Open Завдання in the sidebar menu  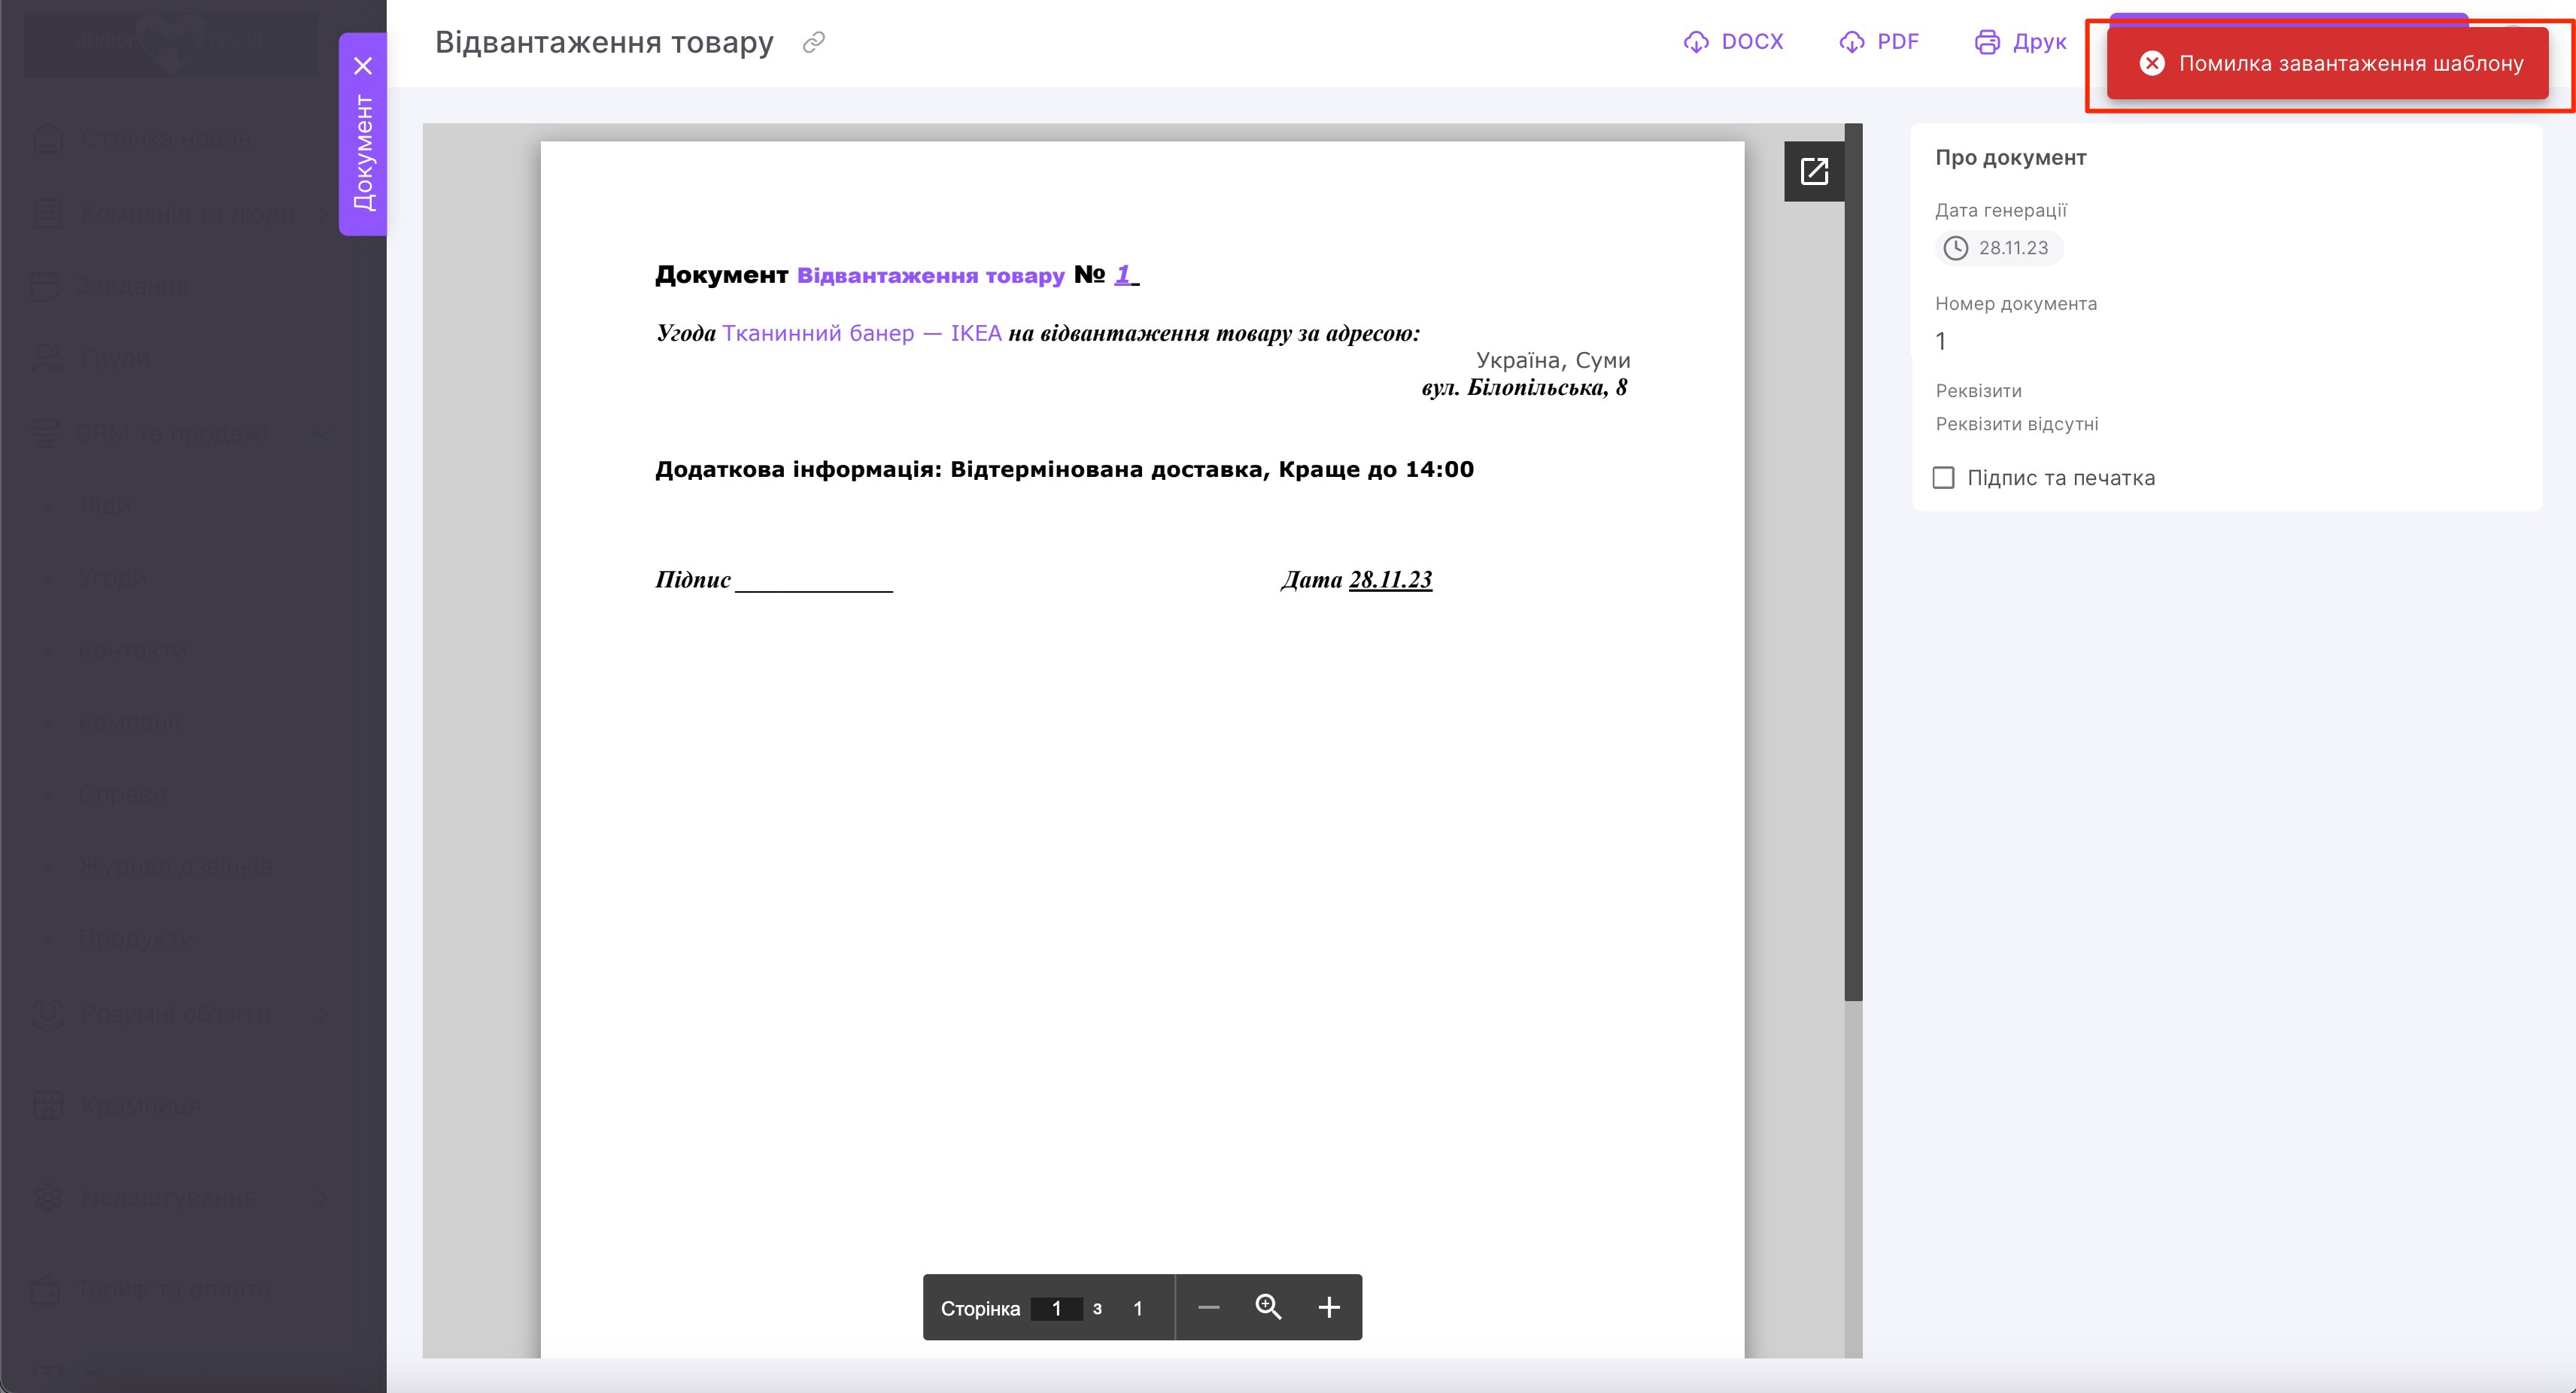132,286
